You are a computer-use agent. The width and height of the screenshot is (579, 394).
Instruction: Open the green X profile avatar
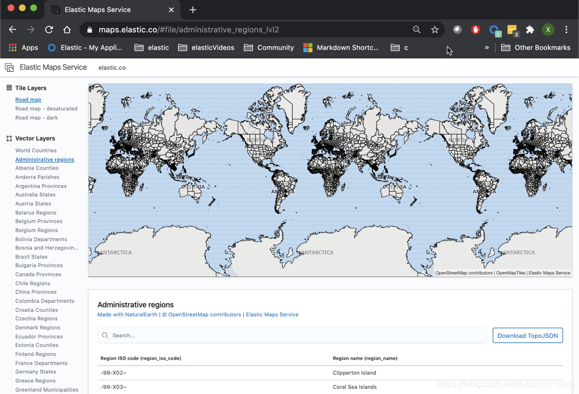click(x=548, y=29)
